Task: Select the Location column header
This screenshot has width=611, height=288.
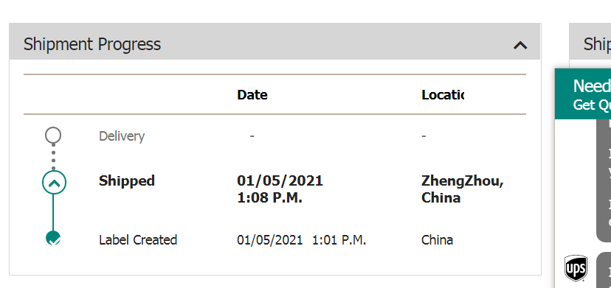Action: [443, 94]
